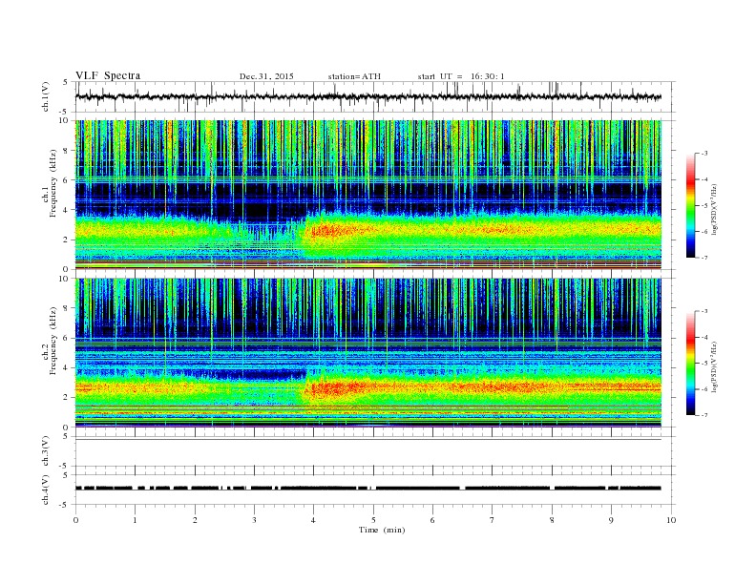The height and width of the screenshot is (584, 756).
Task: Click the ch.1 color scale bar
Action: 690,205
